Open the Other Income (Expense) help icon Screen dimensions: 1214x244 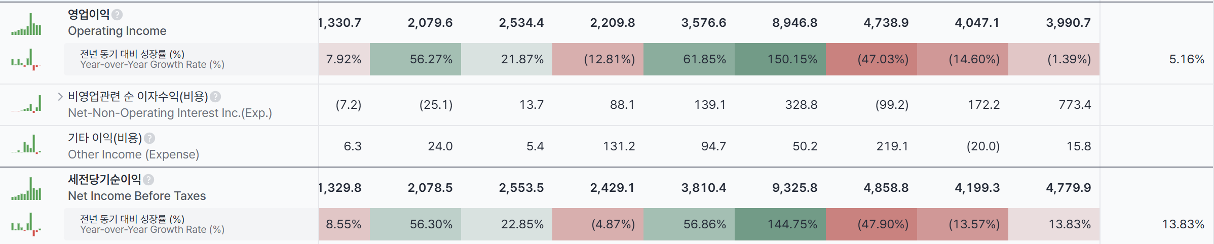click(149, 138)
